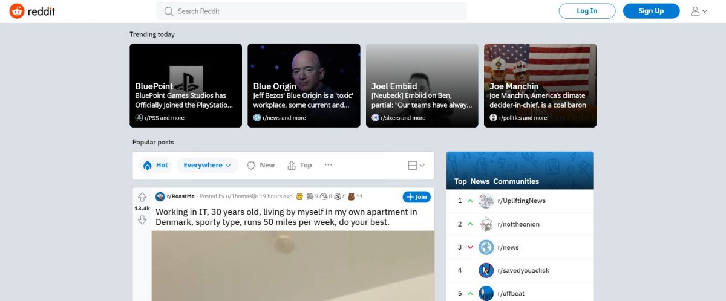Click the gold award icon on post
726x301 pixels.
click(x=299, y=196)
